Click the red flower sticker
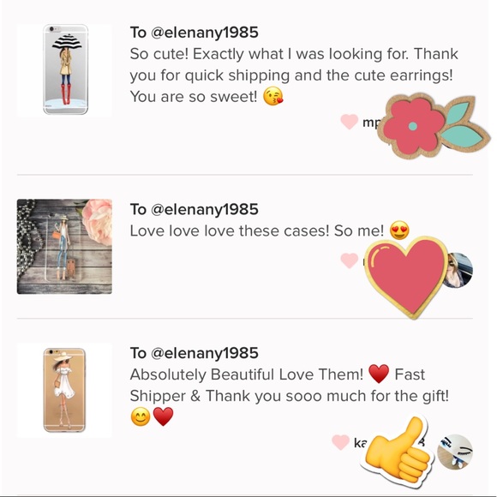497x497 pixels. pyautogui.click(x=433, y=125)
